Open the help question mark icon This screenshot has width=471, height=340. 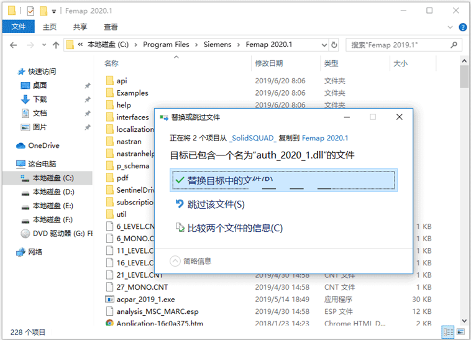coord(462,27)
